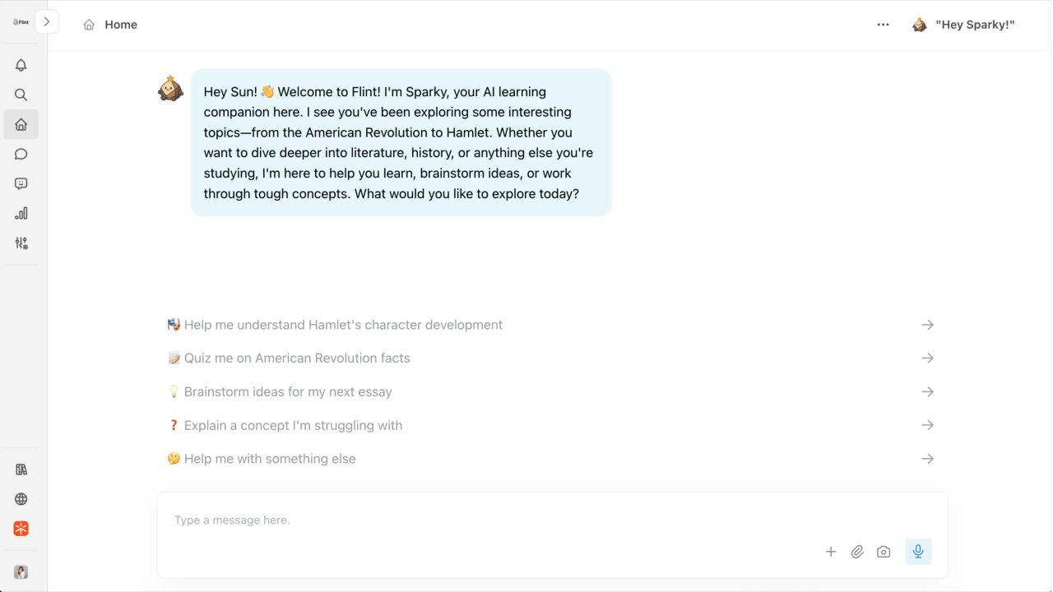Open the library books icon in sidebar
This screenshot has width=1053, height=592.
coord(21,469)
